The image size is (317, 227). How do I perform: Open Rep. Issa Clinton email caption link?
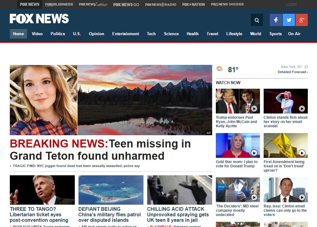(x=285, y=210)
